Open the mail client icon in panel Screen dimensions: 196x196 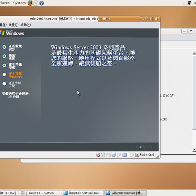pyautogui.click(x=36, y=3)
